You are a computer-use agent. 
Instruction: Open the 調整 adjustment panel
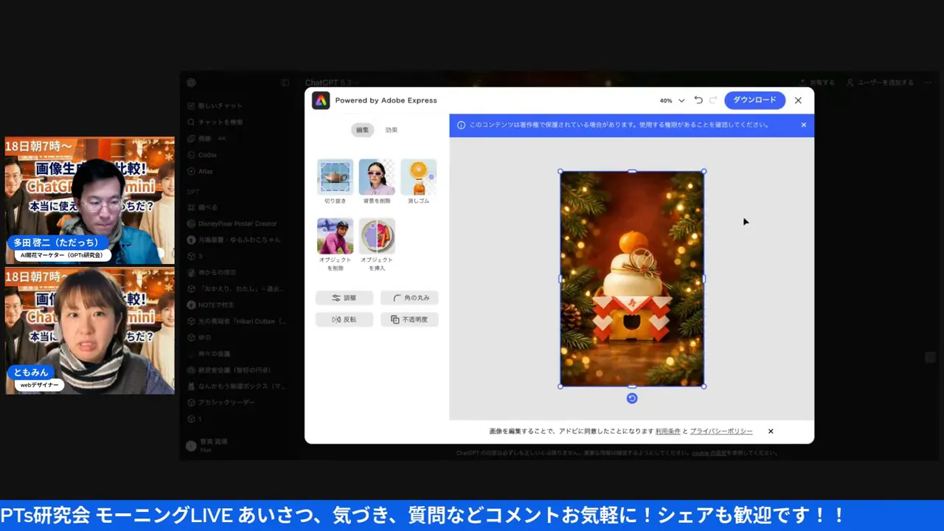pos(344,297)
